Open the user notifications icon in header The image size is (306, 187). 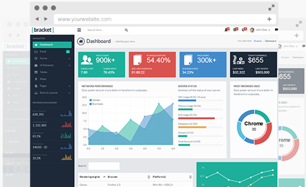(x=226, y=30)
